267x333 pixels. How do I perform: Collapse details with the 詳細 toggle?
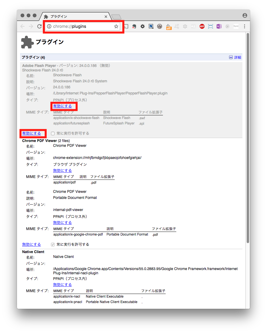[x=235, y=57]
